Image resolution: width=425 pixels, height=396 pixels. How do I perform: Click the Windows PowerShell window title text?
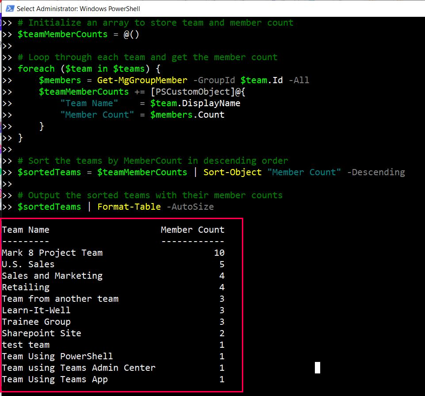[x=78, y=8]
